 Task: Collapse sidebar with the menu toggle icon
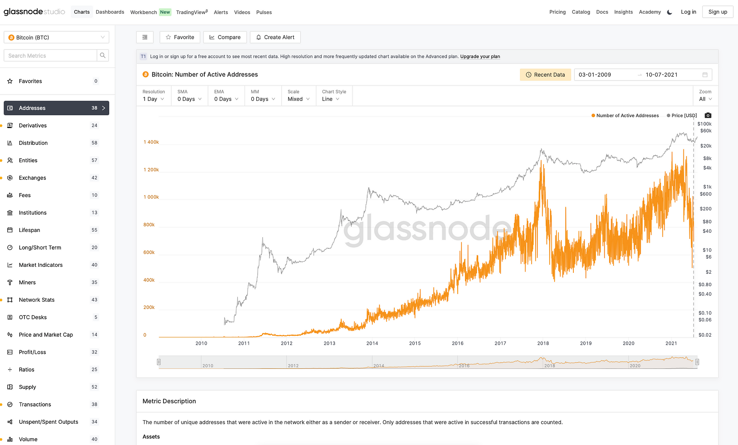click(x=145, y=37)
